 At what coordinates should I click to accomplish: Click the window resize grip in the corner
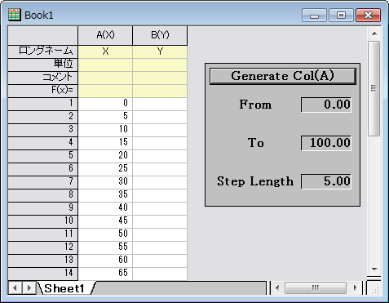click(x=374, y=289)
